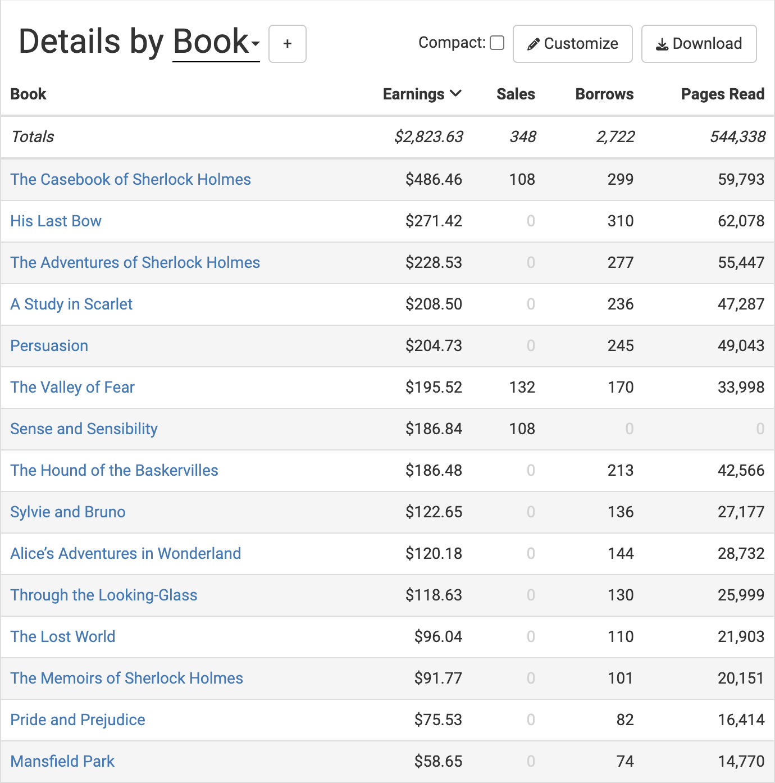Select the total earnings value $2,823.63
This screenshot has height=783, width=775.
[428, 136]
